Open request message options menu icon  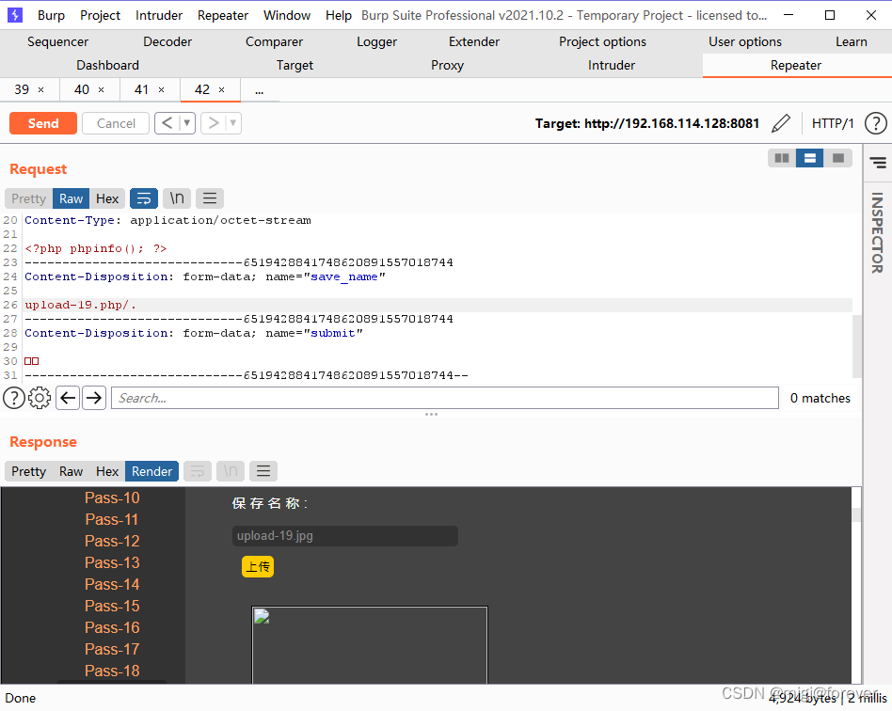coord(210,198)
